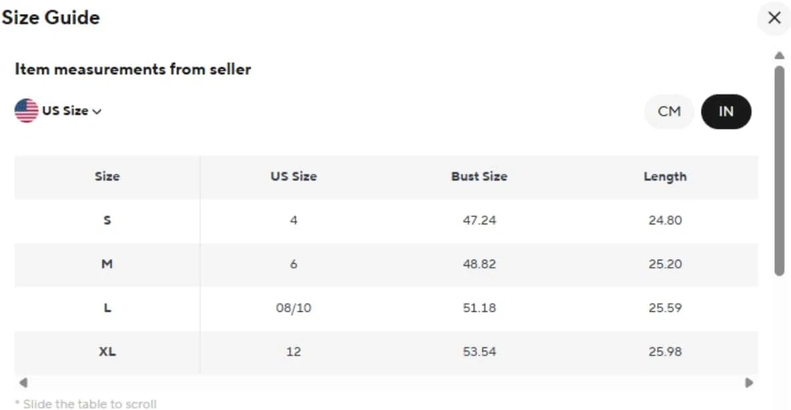Image resolution: width=791 pixels, height=410 pixels.
Task: Click the US flag icon
Action: pos(26,110)
